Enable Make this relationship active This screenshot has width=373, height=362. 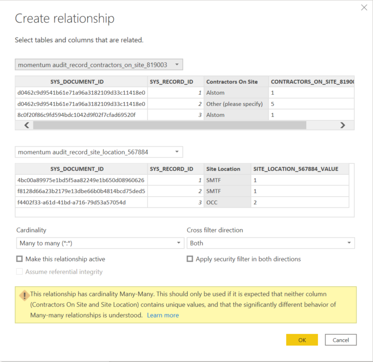pos(20,259)
